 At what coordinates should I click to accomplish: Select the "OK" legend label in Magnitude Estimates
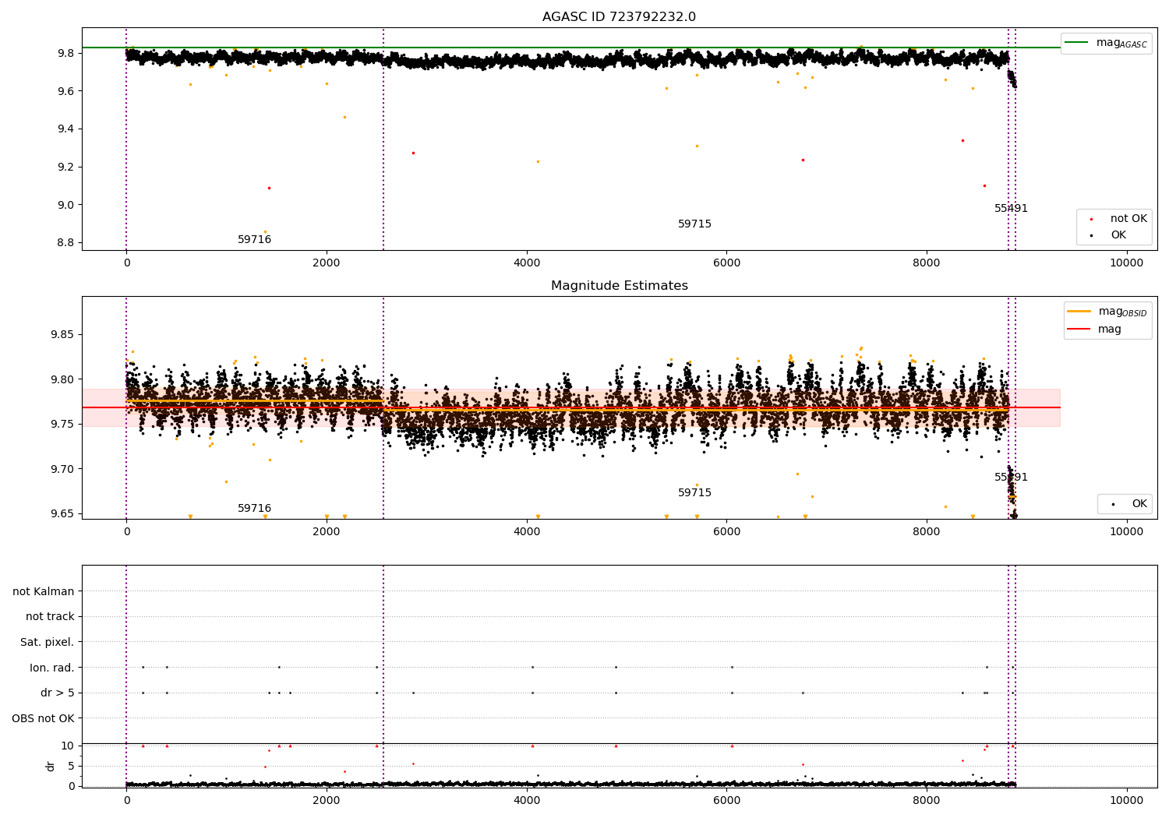(1139, 504)
